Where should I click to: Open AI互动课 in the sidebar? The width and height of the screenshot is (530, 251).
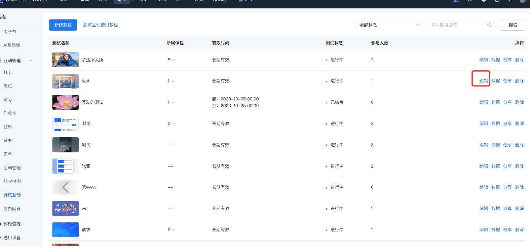pyautogui.click(x=12, y=45)
